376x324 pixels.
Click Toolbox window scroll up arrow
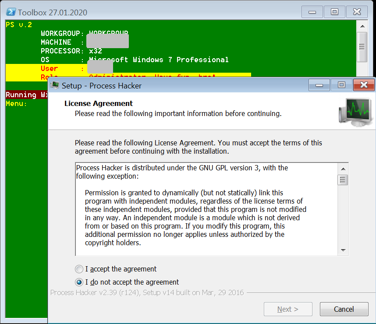pos(362,26)
